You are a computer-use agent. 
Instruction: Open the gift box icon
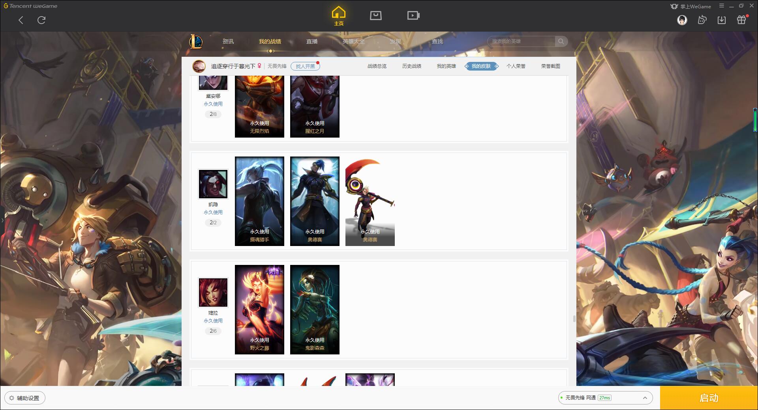[741, 20]
